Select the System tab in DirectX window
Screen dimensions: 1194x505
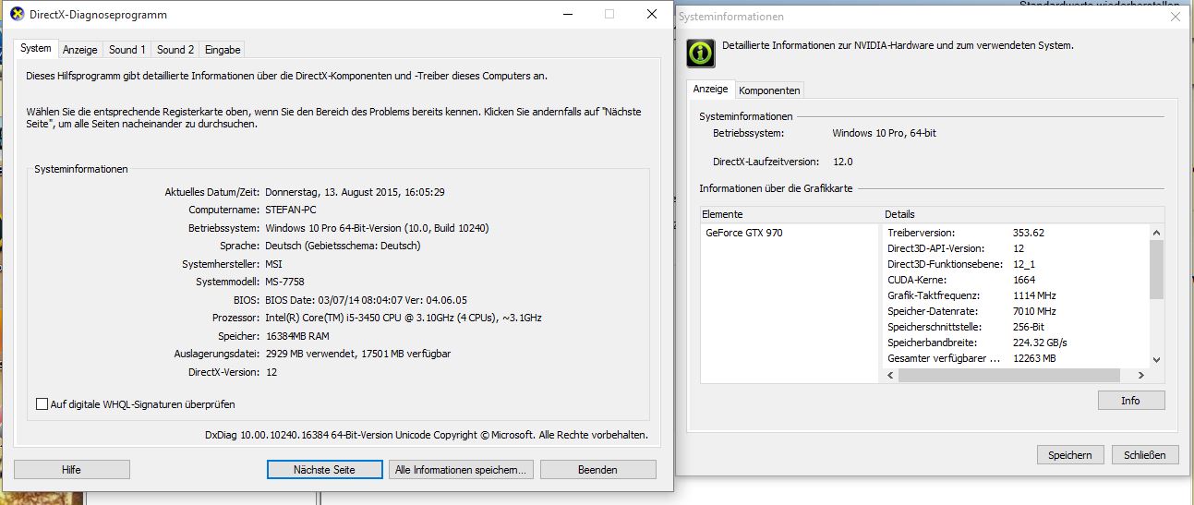point(36,48)
